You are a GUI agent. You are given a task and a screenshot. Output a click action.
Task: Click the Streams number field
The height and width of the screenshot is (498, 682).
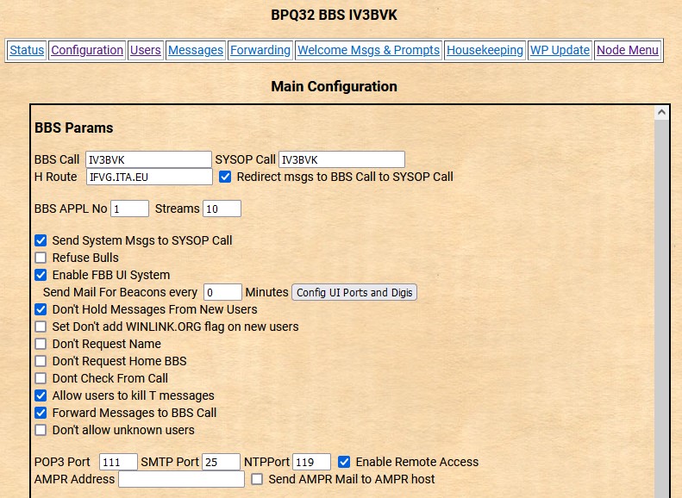point(222,209)
